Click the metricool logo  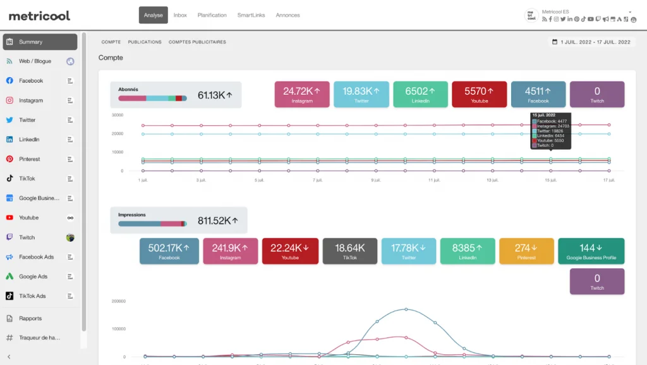[x=40, y=16]
